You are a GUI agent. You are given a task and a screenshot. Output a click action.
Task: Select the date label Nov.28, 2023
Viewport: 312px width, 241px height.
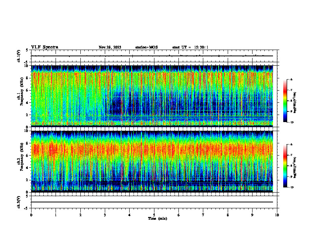[110, 47]
